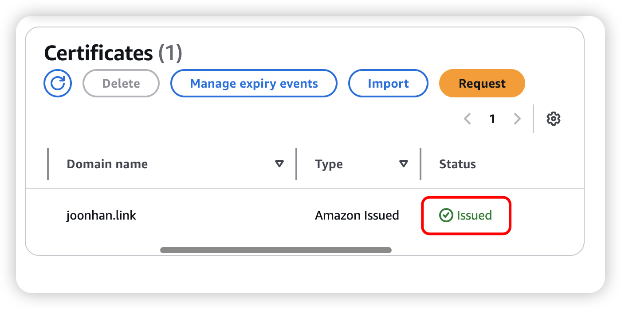Image resolution: width=621 pixels, height=309 pixels.
Task: Open table preferences with the gear icon
Action: 554,119
